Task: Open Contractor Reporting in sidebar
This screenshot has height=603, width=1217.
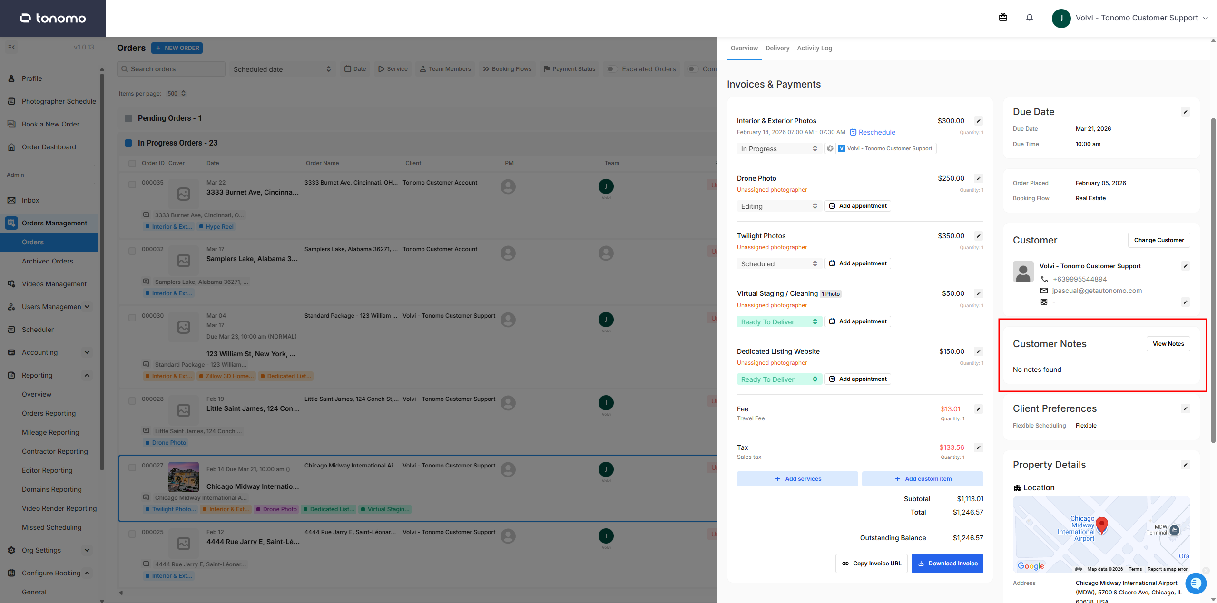Action: click(55, 451)
